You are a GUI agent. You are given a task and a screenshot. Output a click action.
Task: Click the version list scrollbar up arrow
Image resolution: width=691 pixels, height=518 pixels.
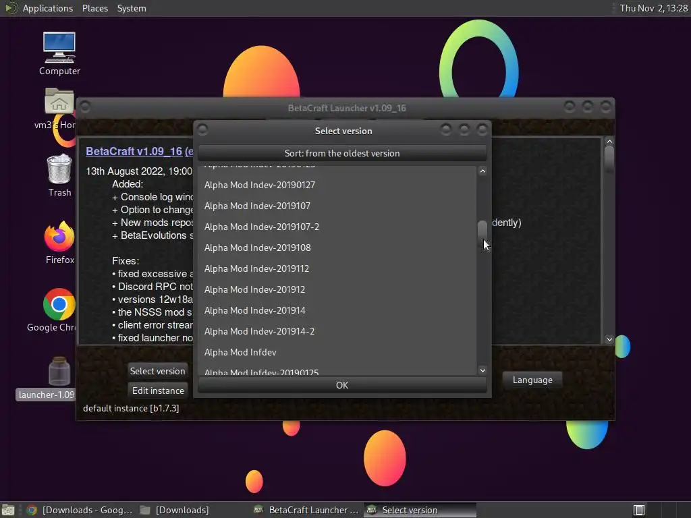coord(482,171)
